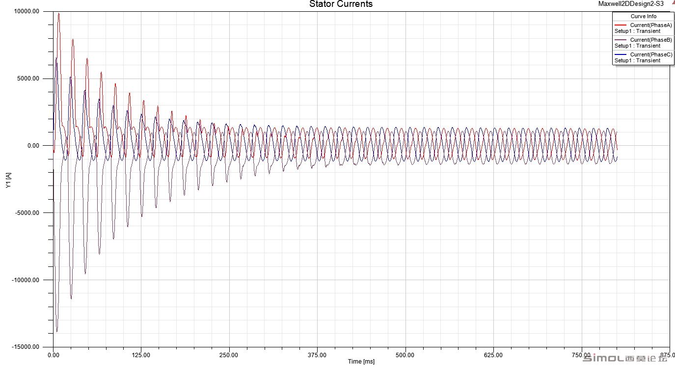Click the 375.00 time axis tick
Screen dimensions: 675x367
pos(317,355)
